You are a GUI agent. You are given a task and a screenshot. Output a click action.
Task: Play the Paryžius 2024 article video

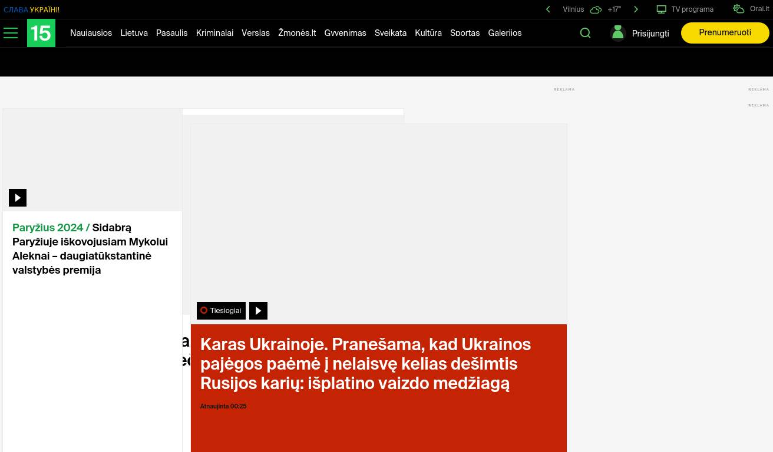18,198
